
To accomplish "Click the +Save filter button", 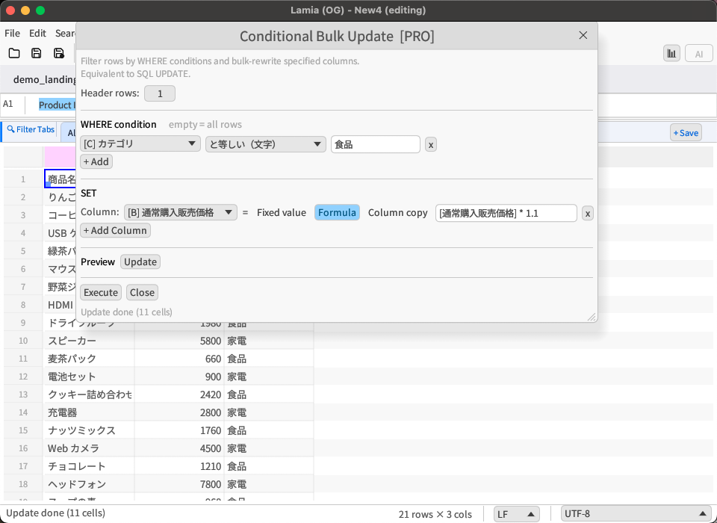I will (686, 133).
